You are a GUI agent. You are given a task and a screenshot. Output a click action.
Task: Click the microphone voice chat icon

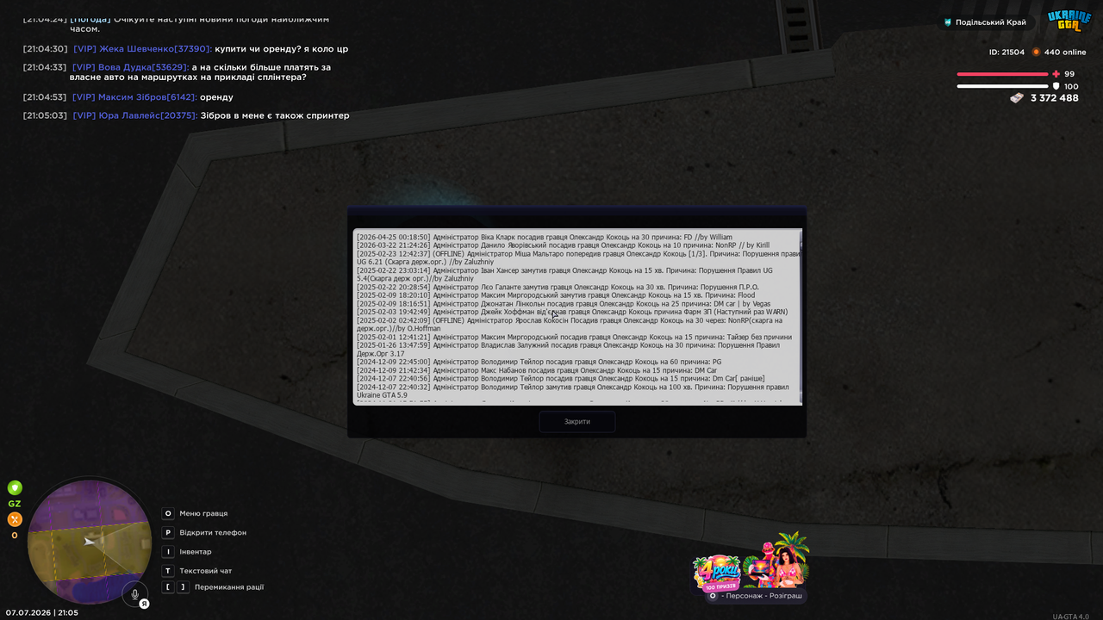134,594
